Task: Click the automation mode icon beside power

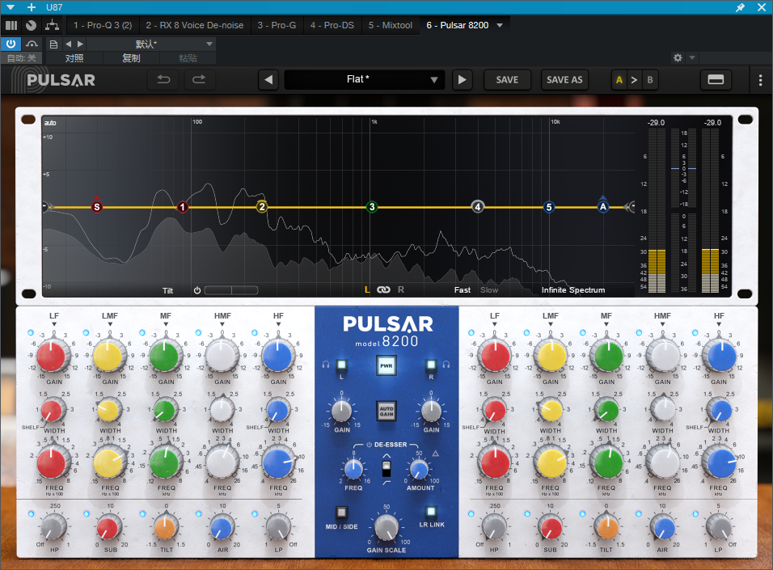Action: [x=32, y=44]
